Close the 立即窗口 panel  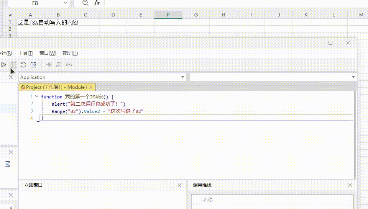[x=179, y=185]
